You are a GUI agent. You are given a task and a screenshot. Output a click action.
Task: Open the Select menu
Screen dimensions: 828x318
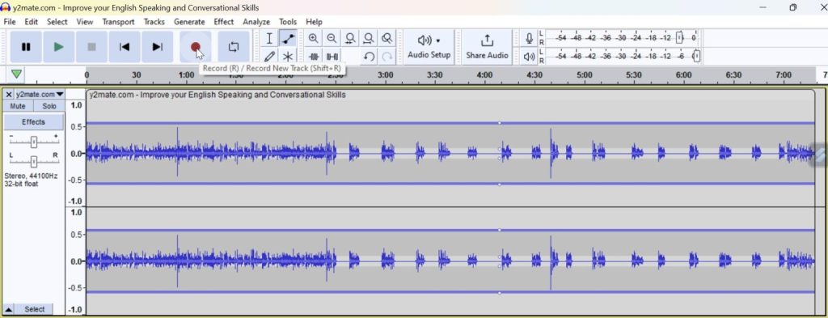57,22
